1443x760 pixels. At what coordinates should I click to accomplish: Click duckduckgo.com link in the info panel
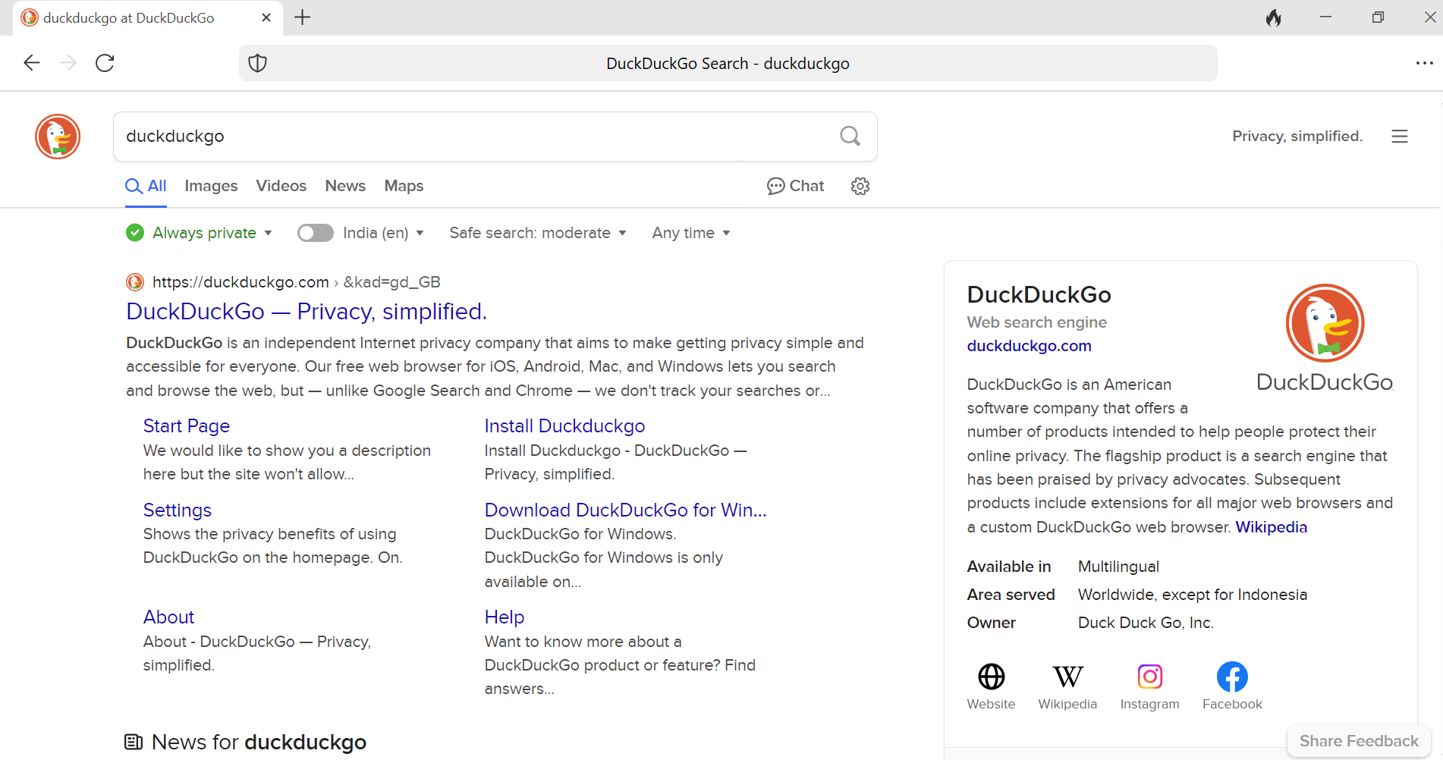click(1029, 346)
